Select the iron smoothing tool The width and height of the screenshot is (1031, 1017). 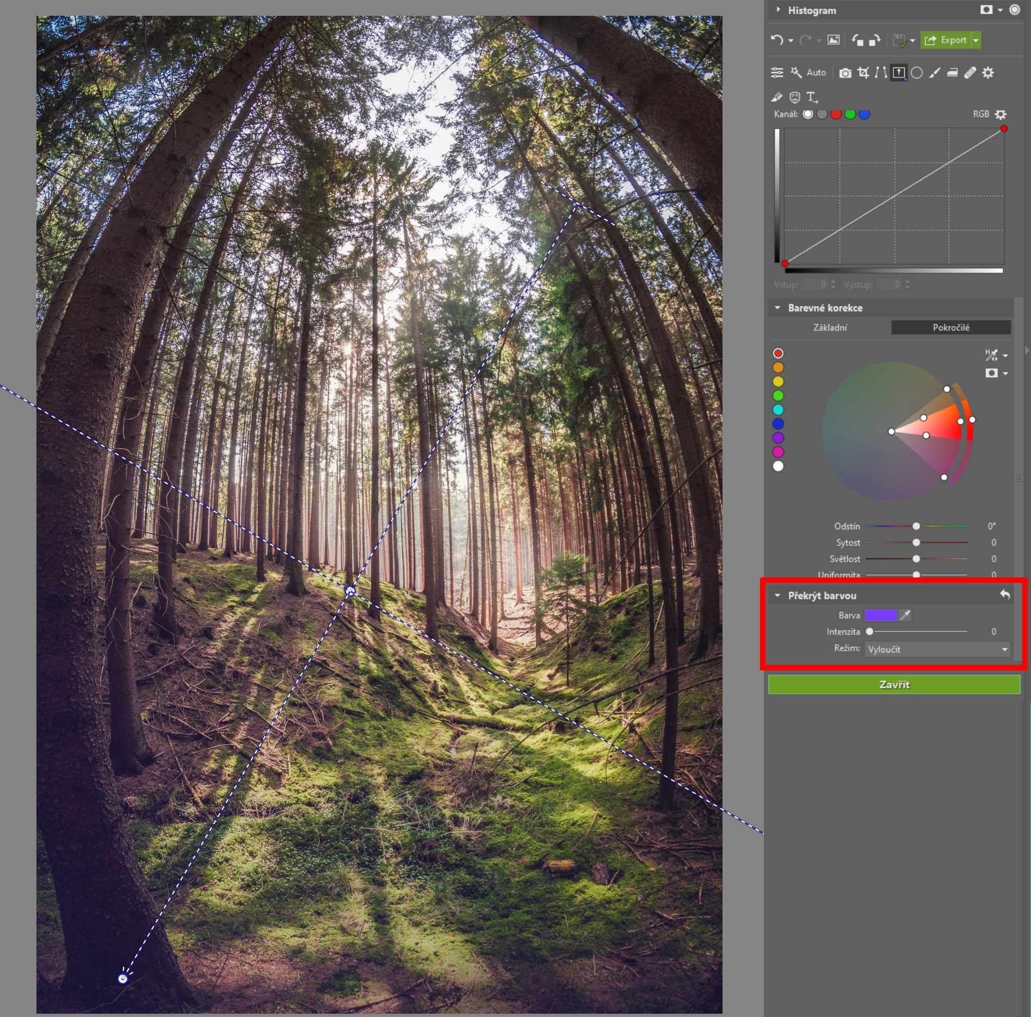click(952, 72)
